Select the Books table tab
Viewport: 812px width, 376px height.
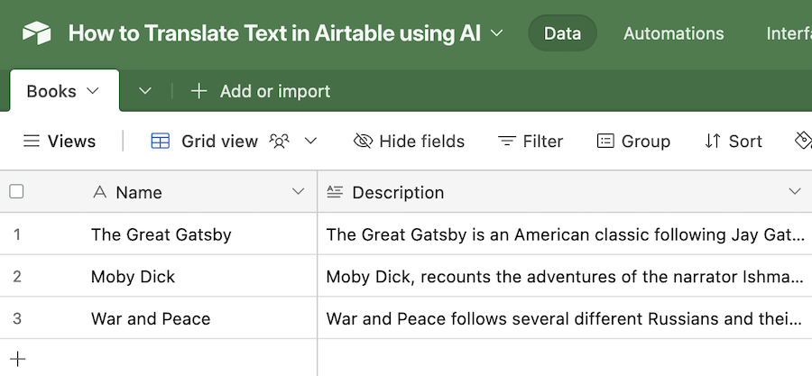(65, 91)
